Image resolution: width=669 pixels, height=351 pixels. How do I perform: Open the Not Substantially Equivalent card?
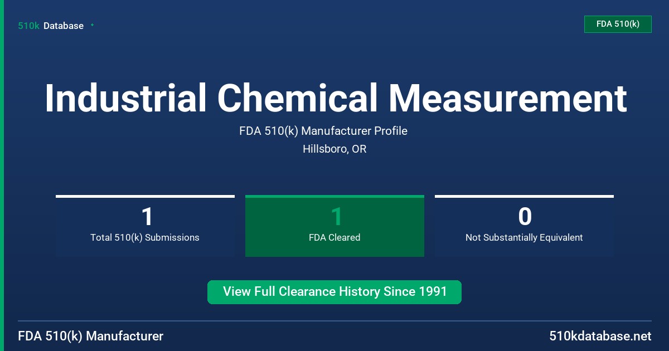click(524, 226)
